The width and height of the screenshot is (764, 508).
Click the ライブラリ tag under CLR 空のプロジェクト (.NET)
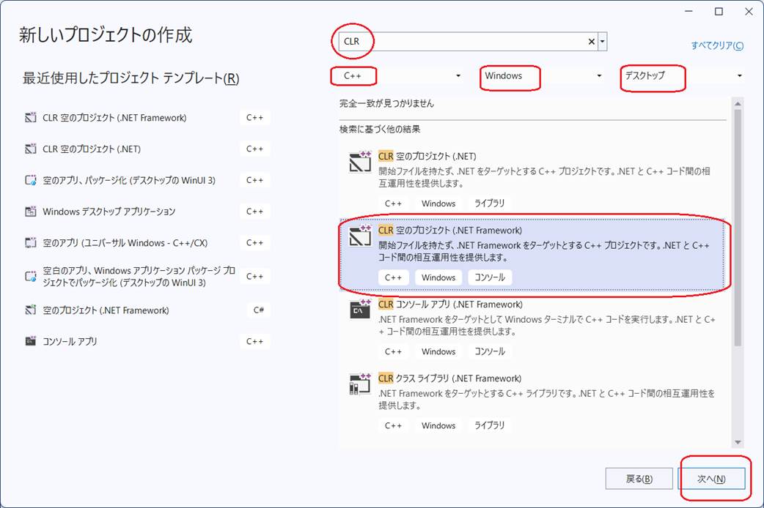pyautogui.click(x=490, y=203)
